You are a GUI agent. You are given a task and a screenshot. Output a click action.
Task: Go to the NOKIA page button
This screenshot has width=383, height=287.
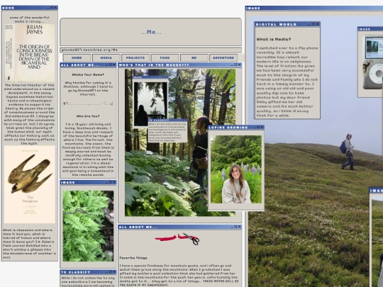click(106, 58)
